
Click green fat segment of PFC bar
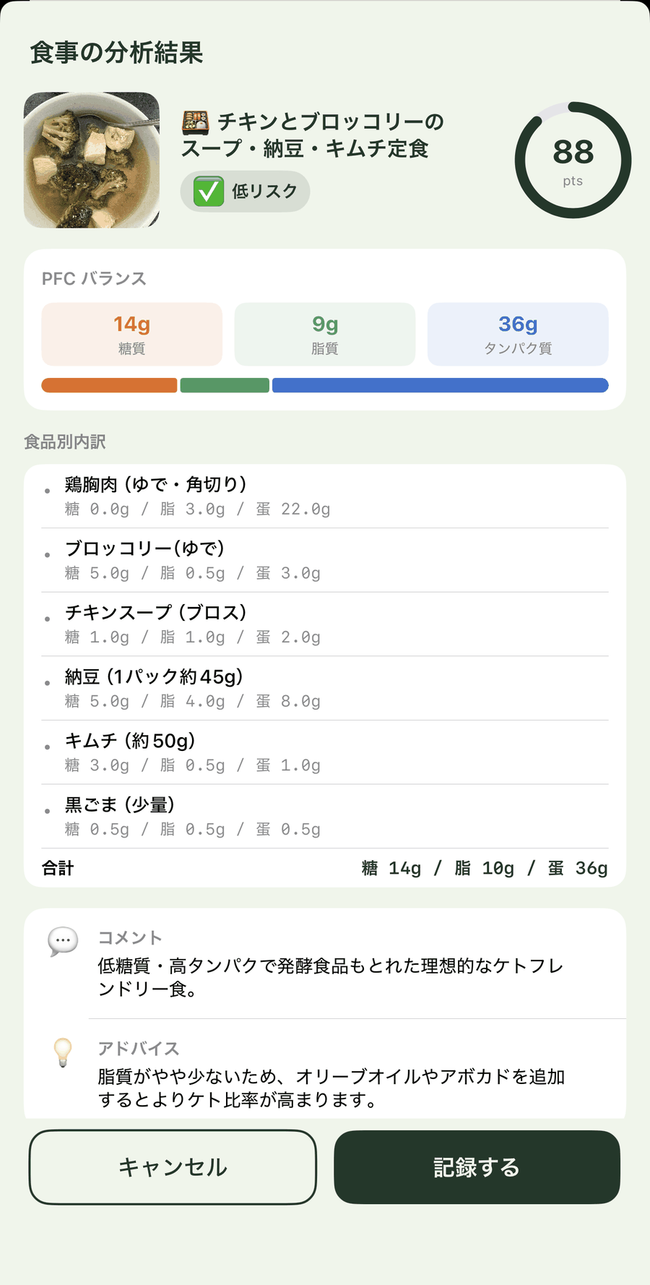pyautogui.click(x=225, y=385)
